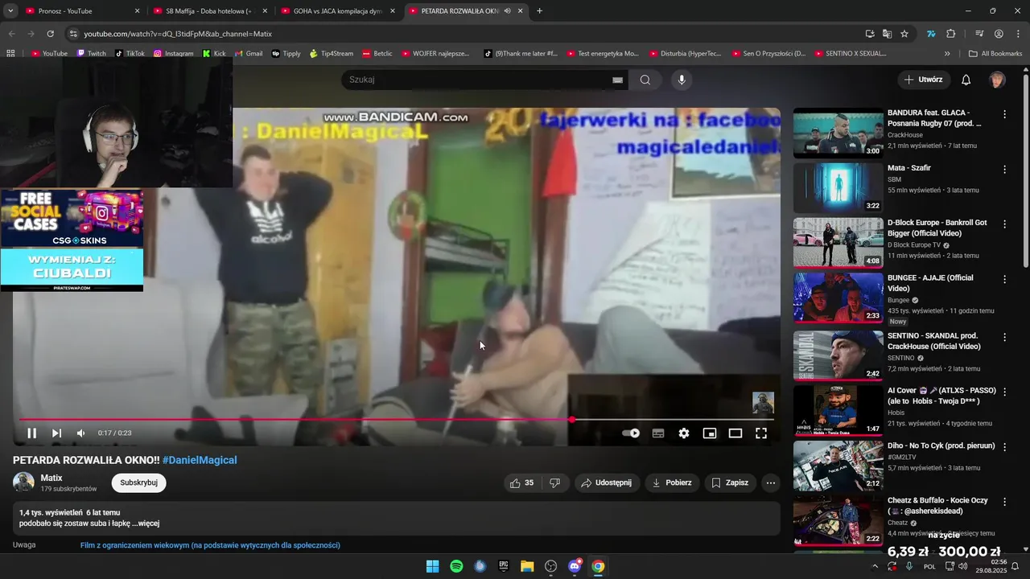The image size is (1030, 579).
Task: Open options for Cheatz & Buffalo video
Action: pos(1004,502)
